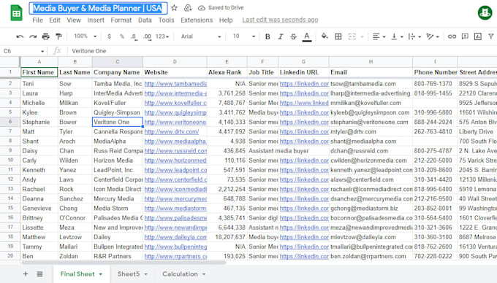Click the document title field
Image resolution: width=497 pixels, height=283 pixels.
point(98,8)
